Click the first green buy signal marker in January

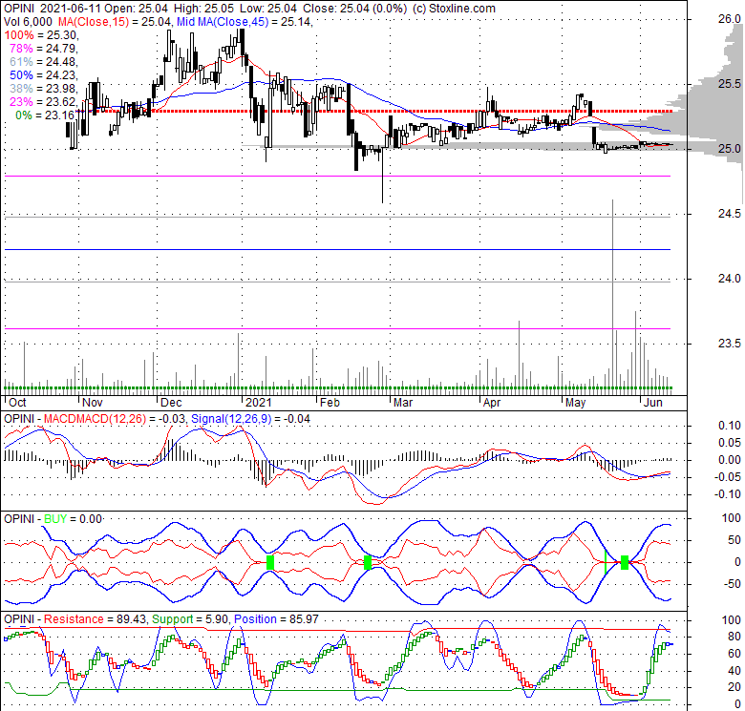pyautogui.click(x=270, y=562)
